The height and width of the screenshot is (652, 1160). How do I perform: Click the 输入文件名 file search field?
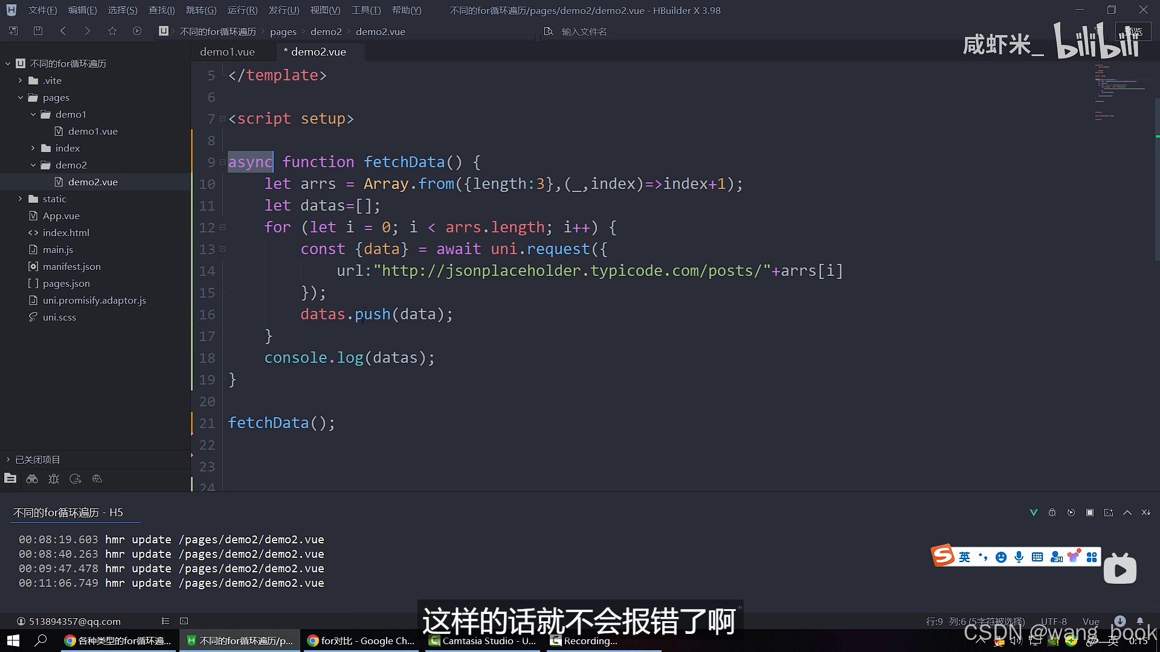click(584, 31)
